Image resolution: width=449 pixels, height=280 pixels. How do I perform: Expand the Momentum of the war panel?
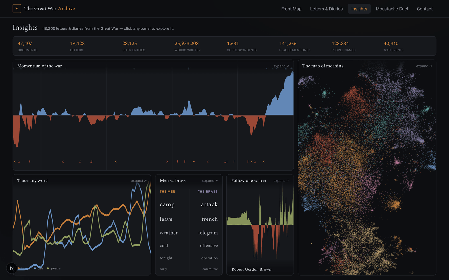(281, 66)
